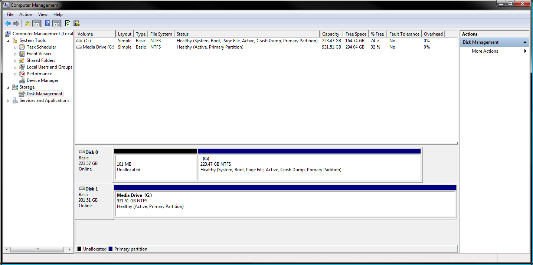Sort by the Free Space column header
The height and width of the screenshot is (265, 533).
click(356, 34)
